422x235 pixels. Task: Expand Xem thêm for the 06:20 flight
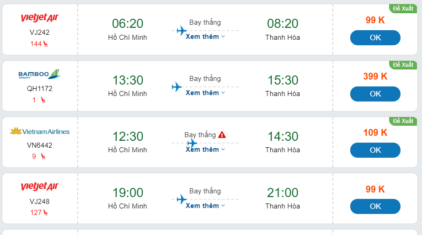(x=205, y=37)
